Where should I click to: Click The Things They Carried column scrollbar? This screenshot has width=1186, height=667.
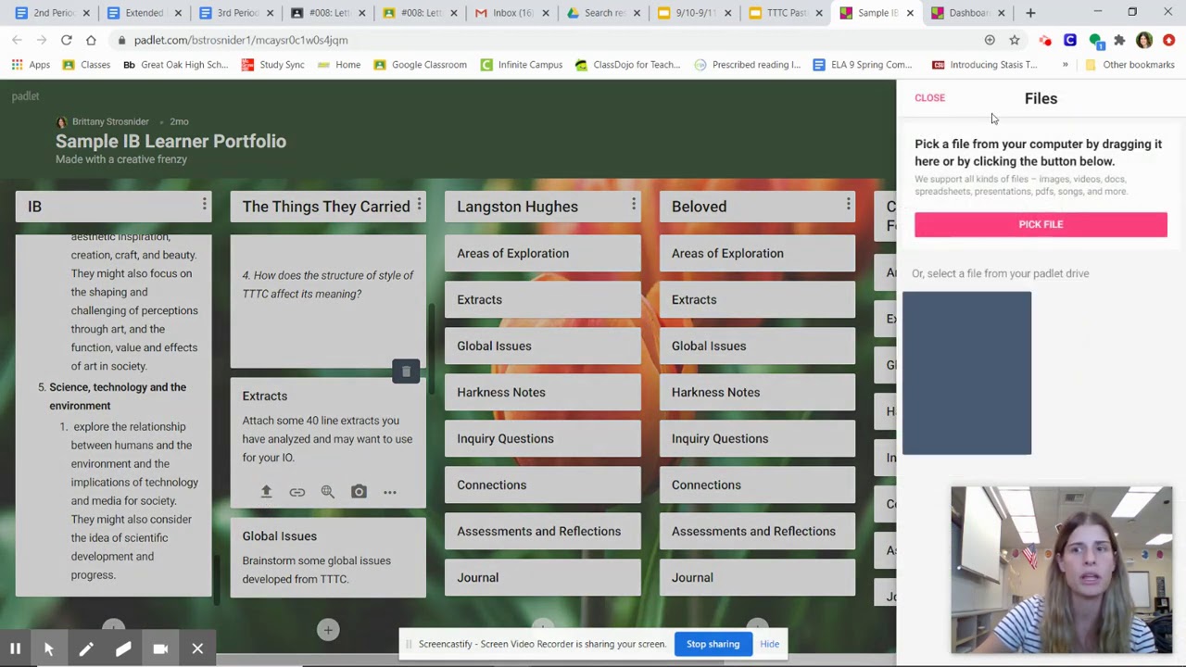click(431, 347)
